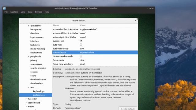Select the datetime tree item
Viewport: 196px width, 110px height.
pos(35,33)
